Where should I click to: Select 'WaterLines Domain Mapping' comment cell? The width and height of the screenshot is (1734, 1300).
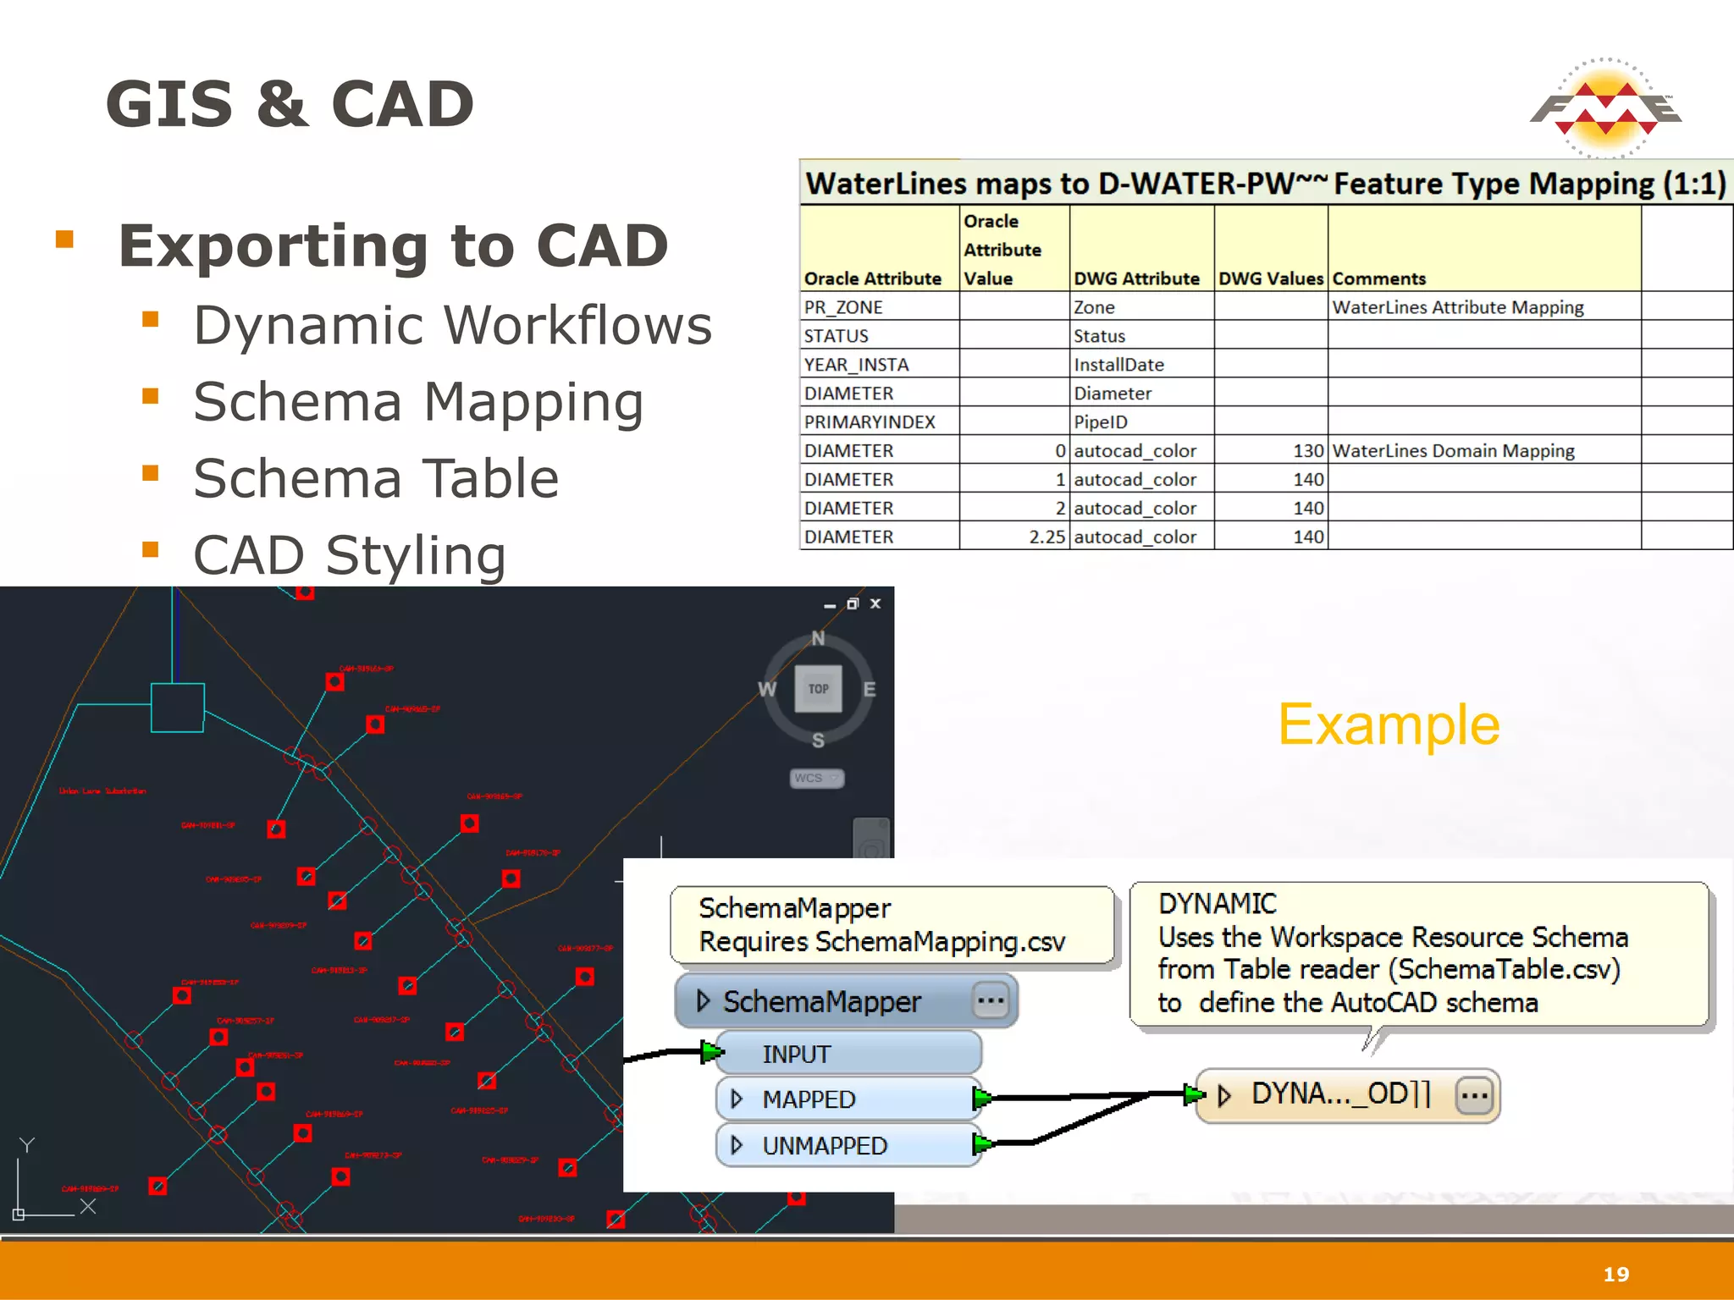[x=1485, y=450]
